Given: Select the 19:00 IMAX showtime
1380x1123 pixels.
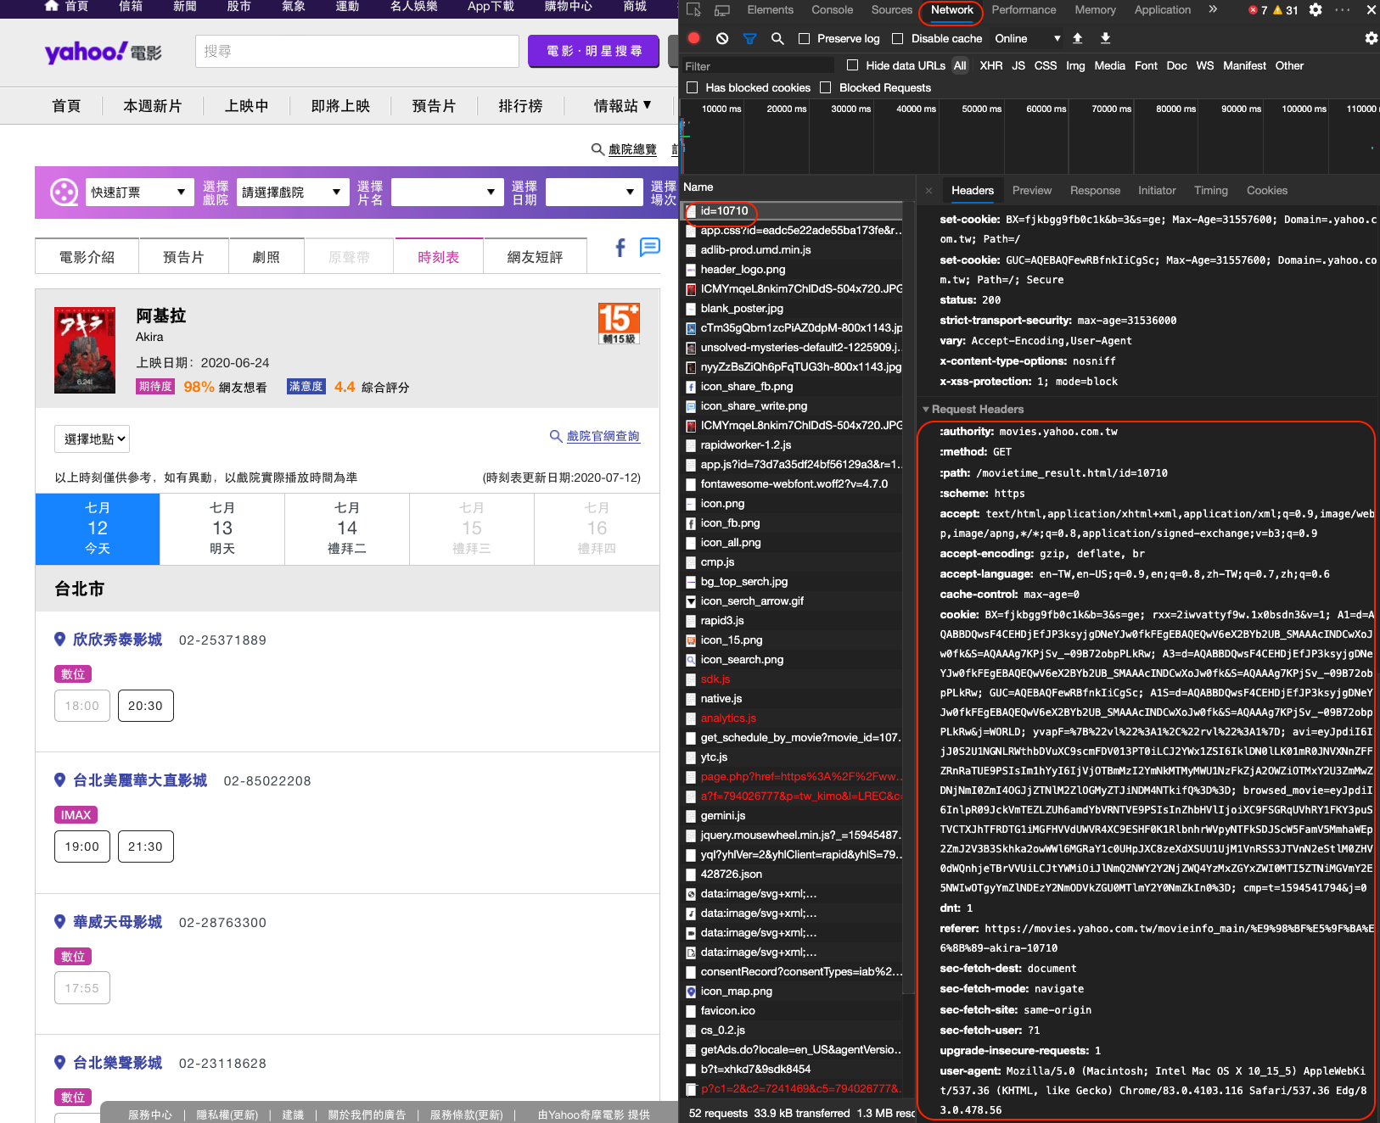Looking at the screenshot, I should (81, 846).
